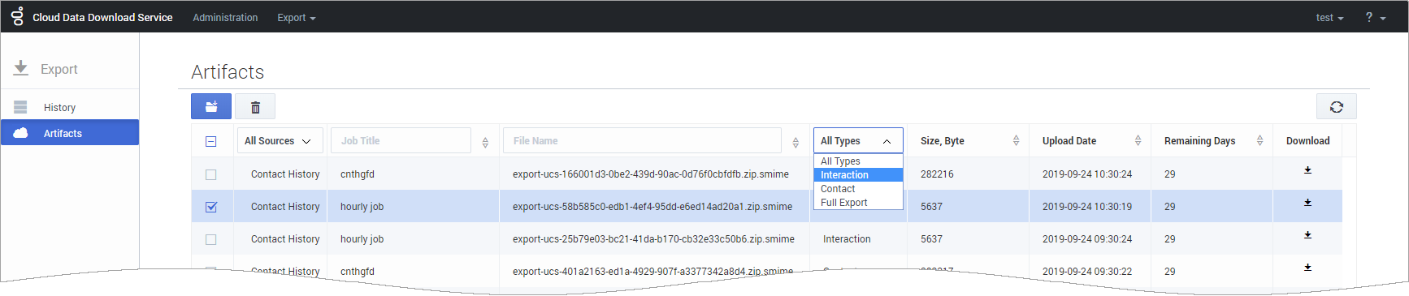Click Upload Date column header
The image size is (1409, 296).
1069,140
